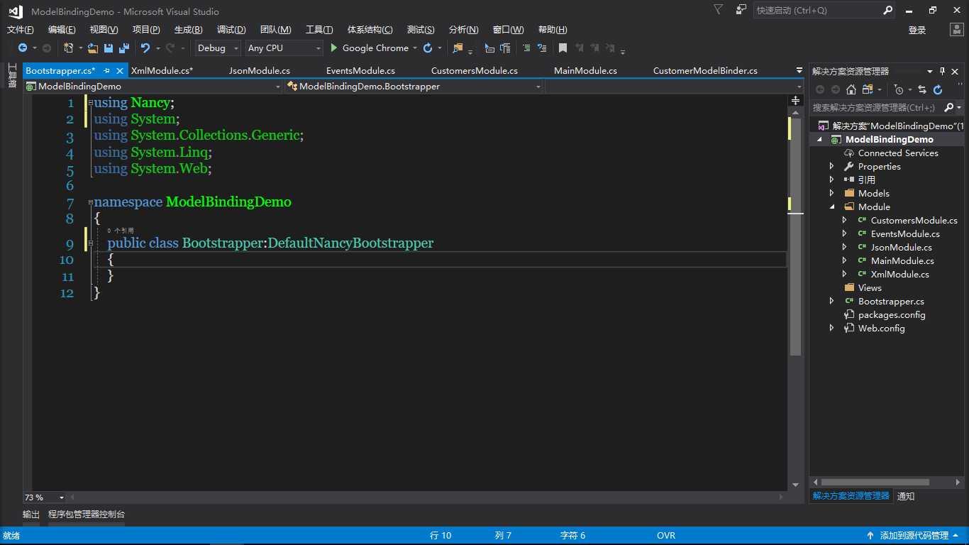
Task: Select packages.config in Solution Explorer
Action: point(892,315)
